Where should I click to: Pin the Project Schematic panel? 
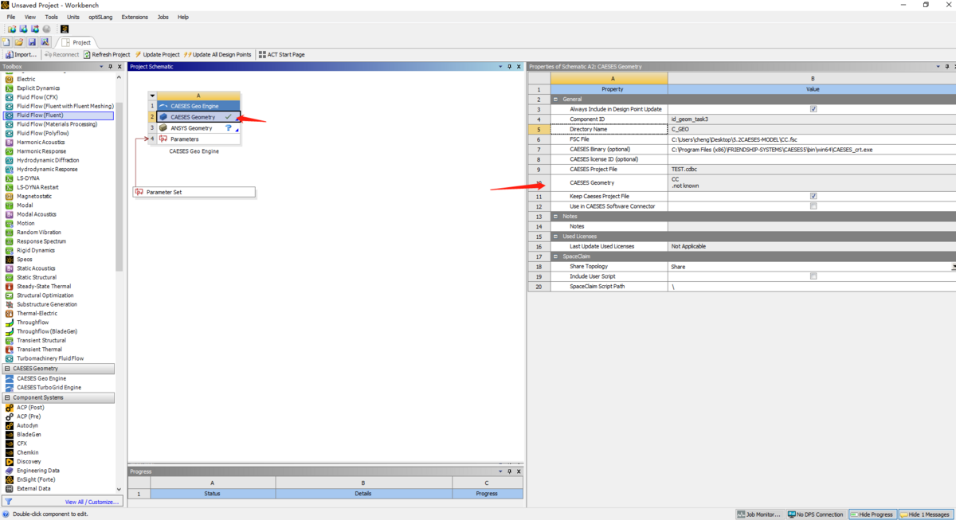click(510, 67)
